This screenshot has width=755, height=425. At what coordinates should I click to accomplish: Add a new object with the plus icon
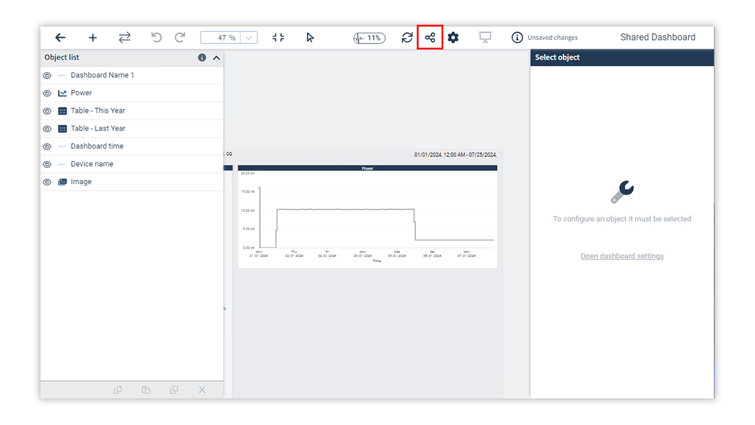(92, 37)
